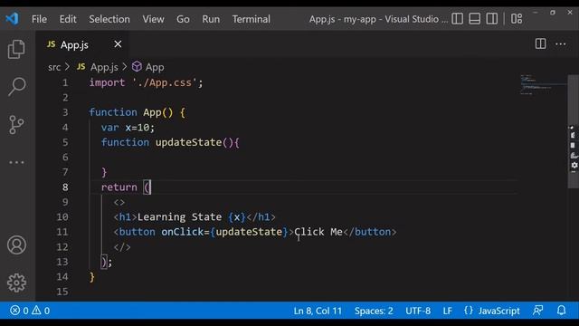Click the 'return (' line of code
The height and width of the screenshot is (326, 579).
126,187
